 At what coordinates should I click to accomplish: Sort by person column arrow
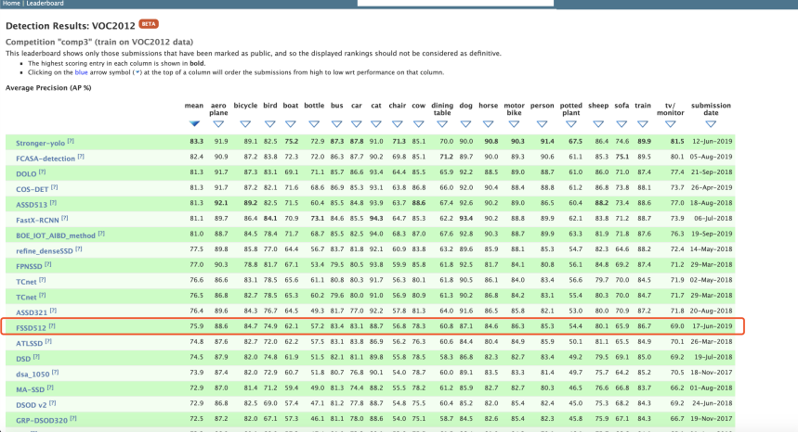pos(543,123)
